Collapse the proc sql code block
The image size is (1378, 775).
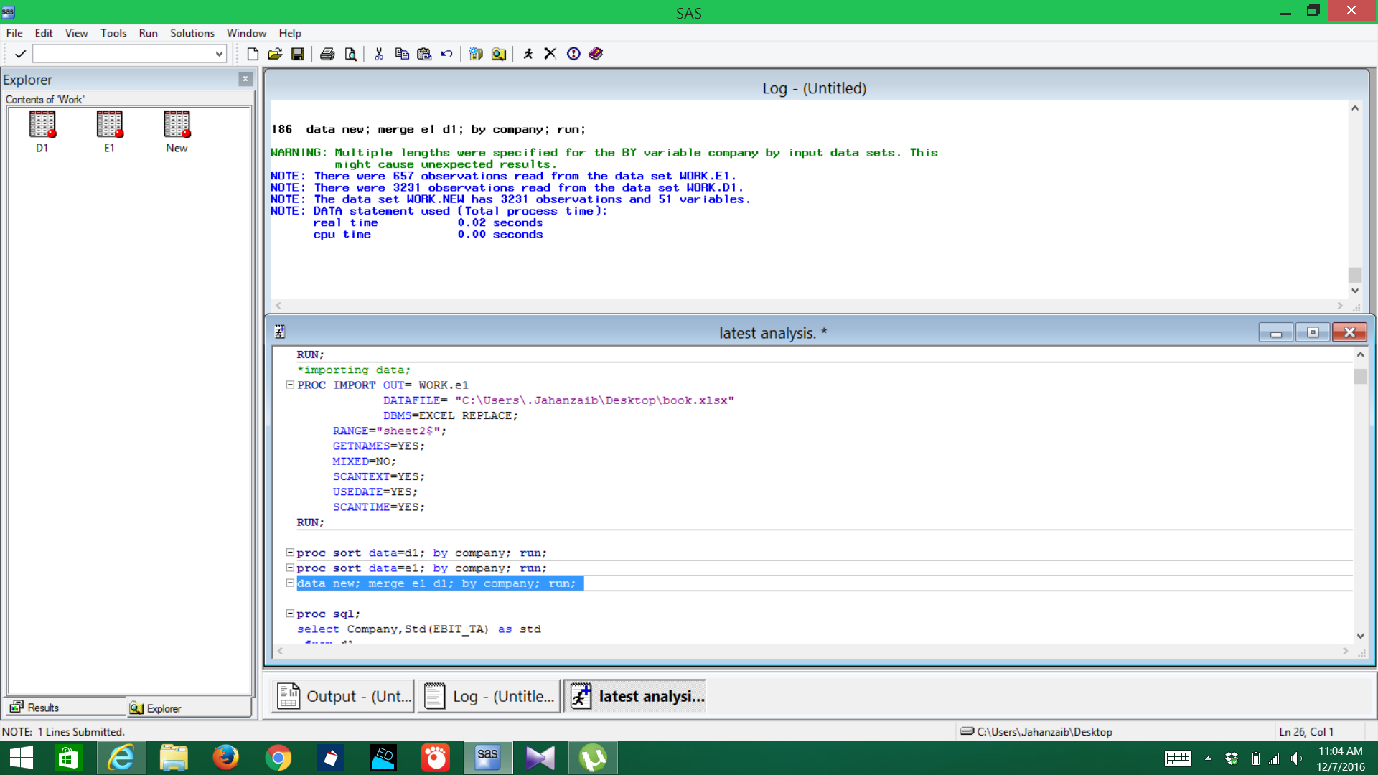pyautogui.click(x=290, y=614)
